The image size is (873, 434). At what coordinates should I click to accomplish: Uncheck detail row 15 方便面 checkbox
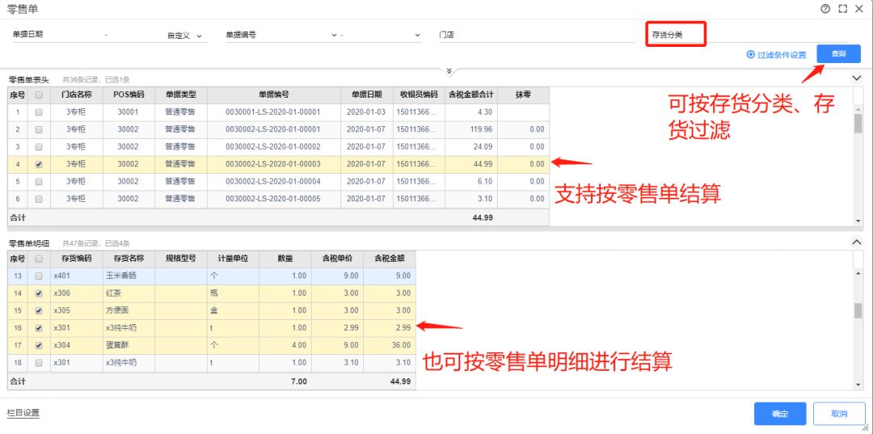[39, 310]
